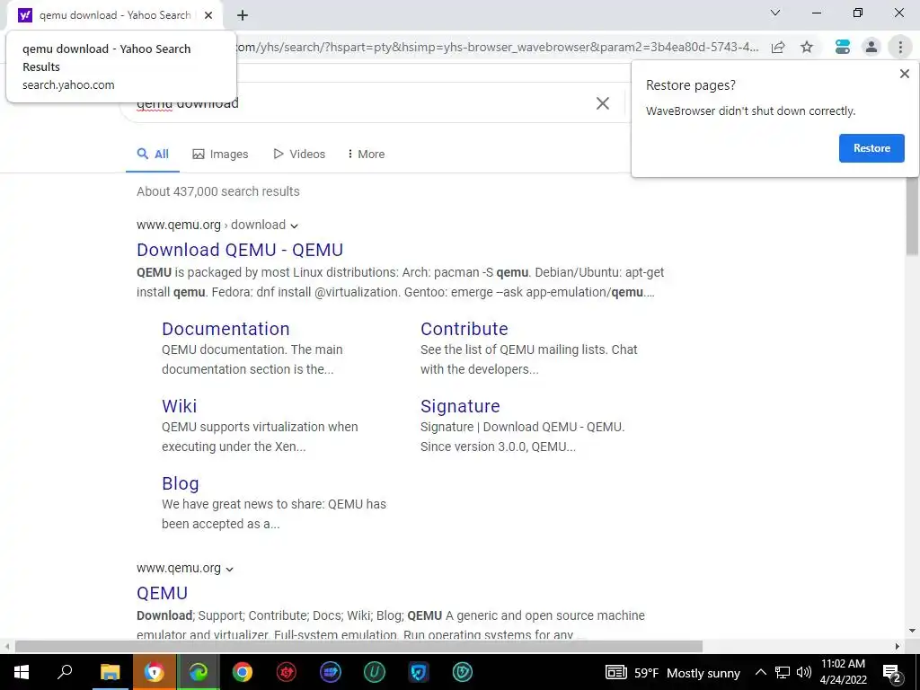The height and width of the screenshot is (690, 920).
Task: Open the teal circular shield app in taskbar
Action: [463, 672]
